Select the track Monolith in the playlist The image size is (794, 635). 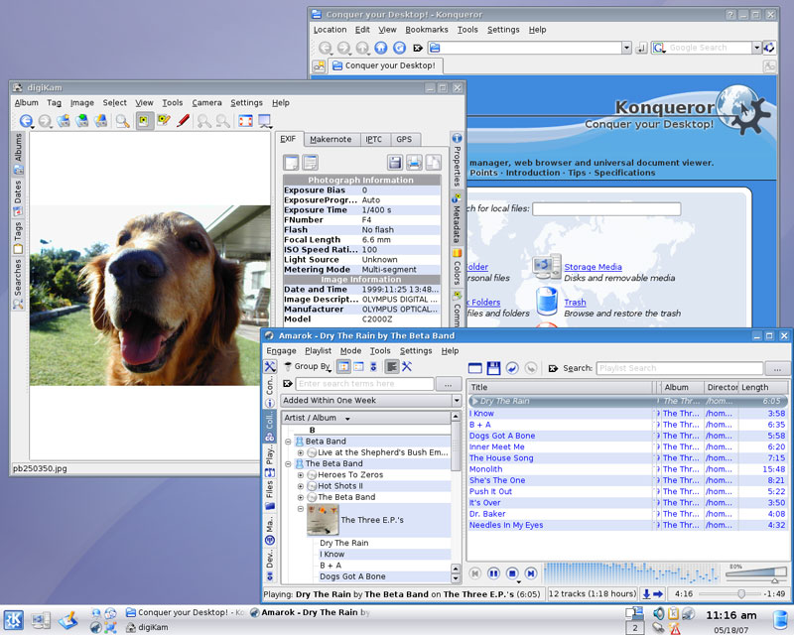point(486,469)
